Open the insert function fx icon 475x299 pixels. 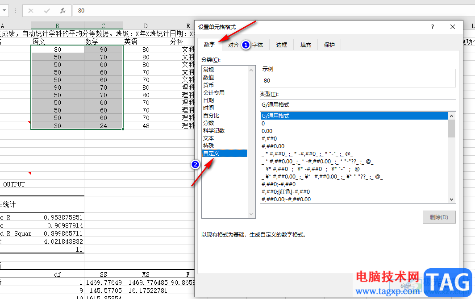[x=62, y=11]
